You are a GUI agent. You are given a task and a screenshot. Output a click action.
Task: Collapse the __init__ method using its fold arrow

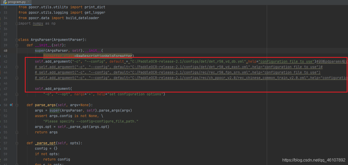pyautogui.click(x=17, y=45)
